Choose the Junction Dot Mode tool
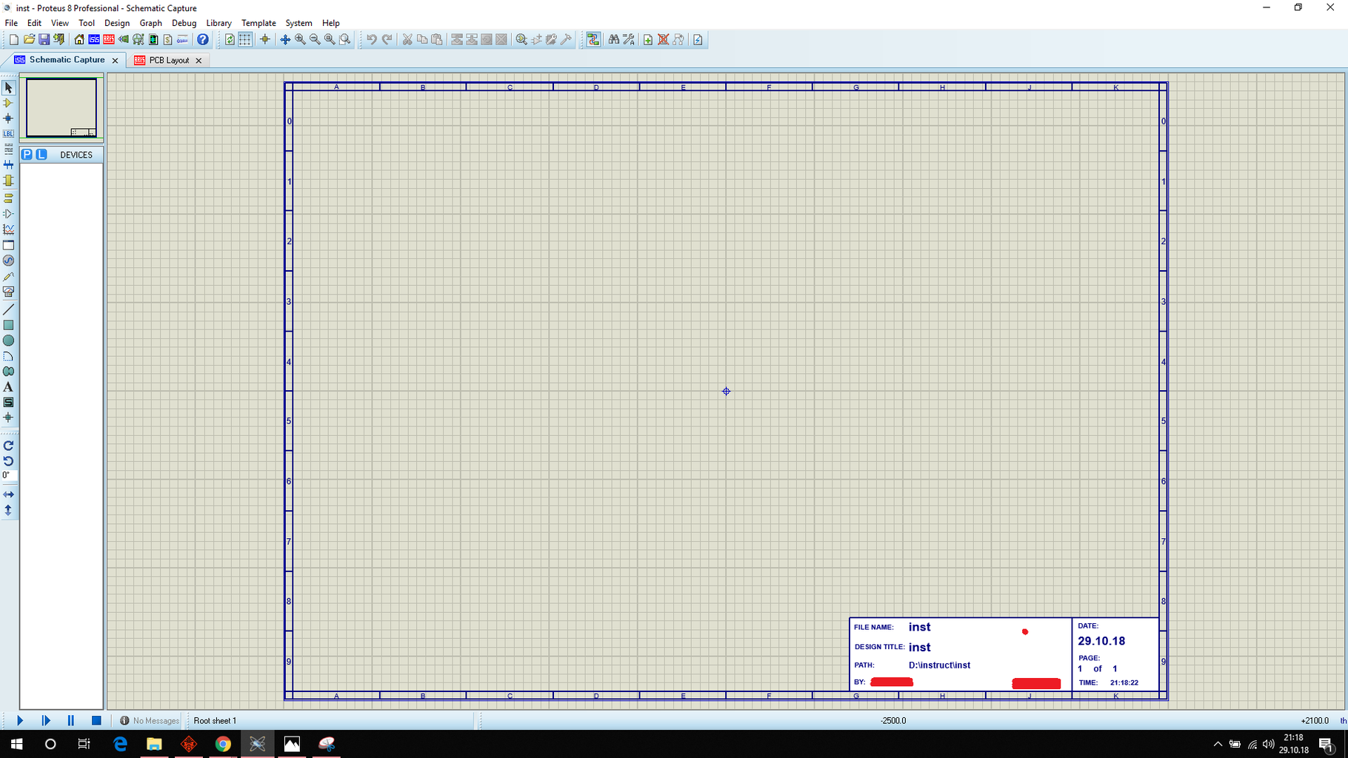Image resolution: width=1348 pixels, height=758 pixels. [8, 118]
